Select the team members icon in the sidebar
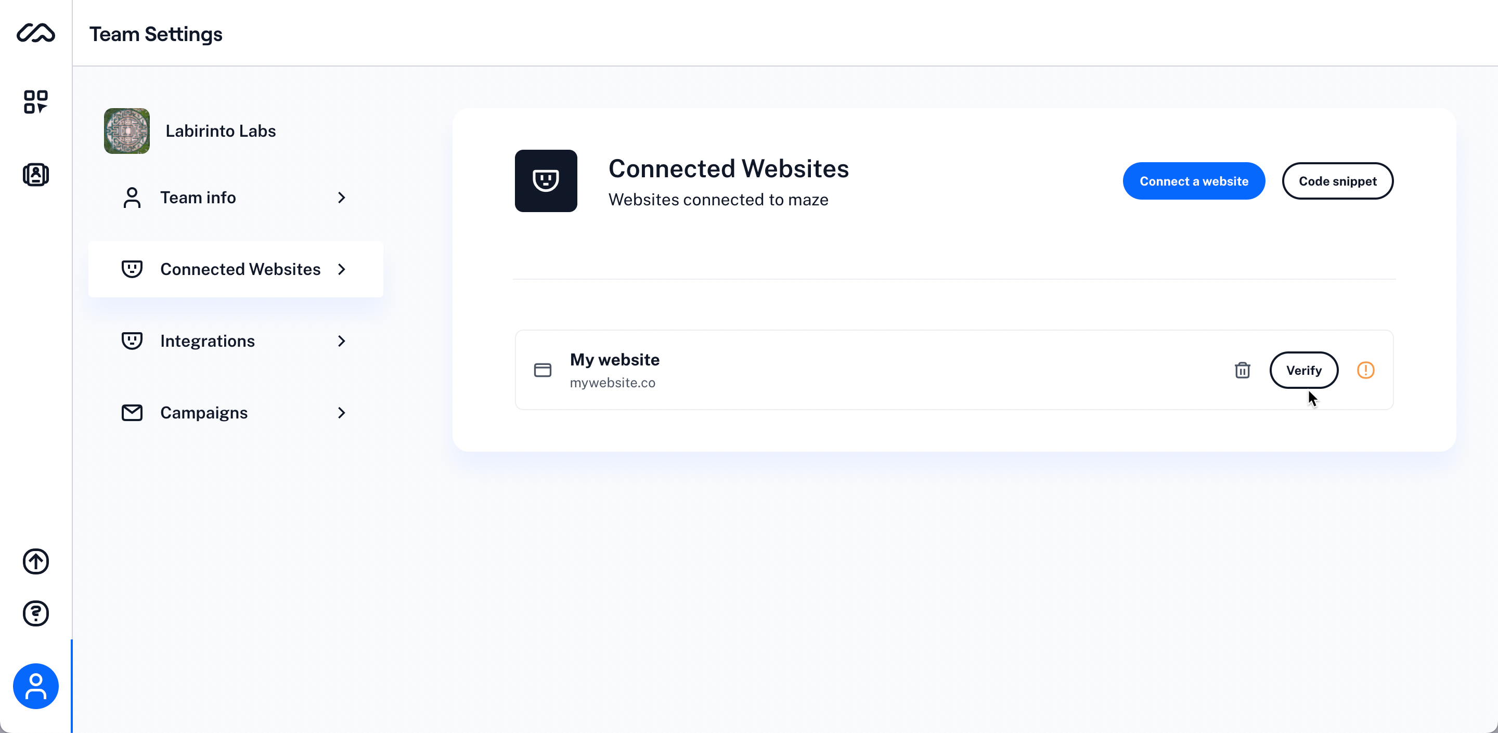The width and height of the screenshot is (1498, 733). [x=35, y=174]
